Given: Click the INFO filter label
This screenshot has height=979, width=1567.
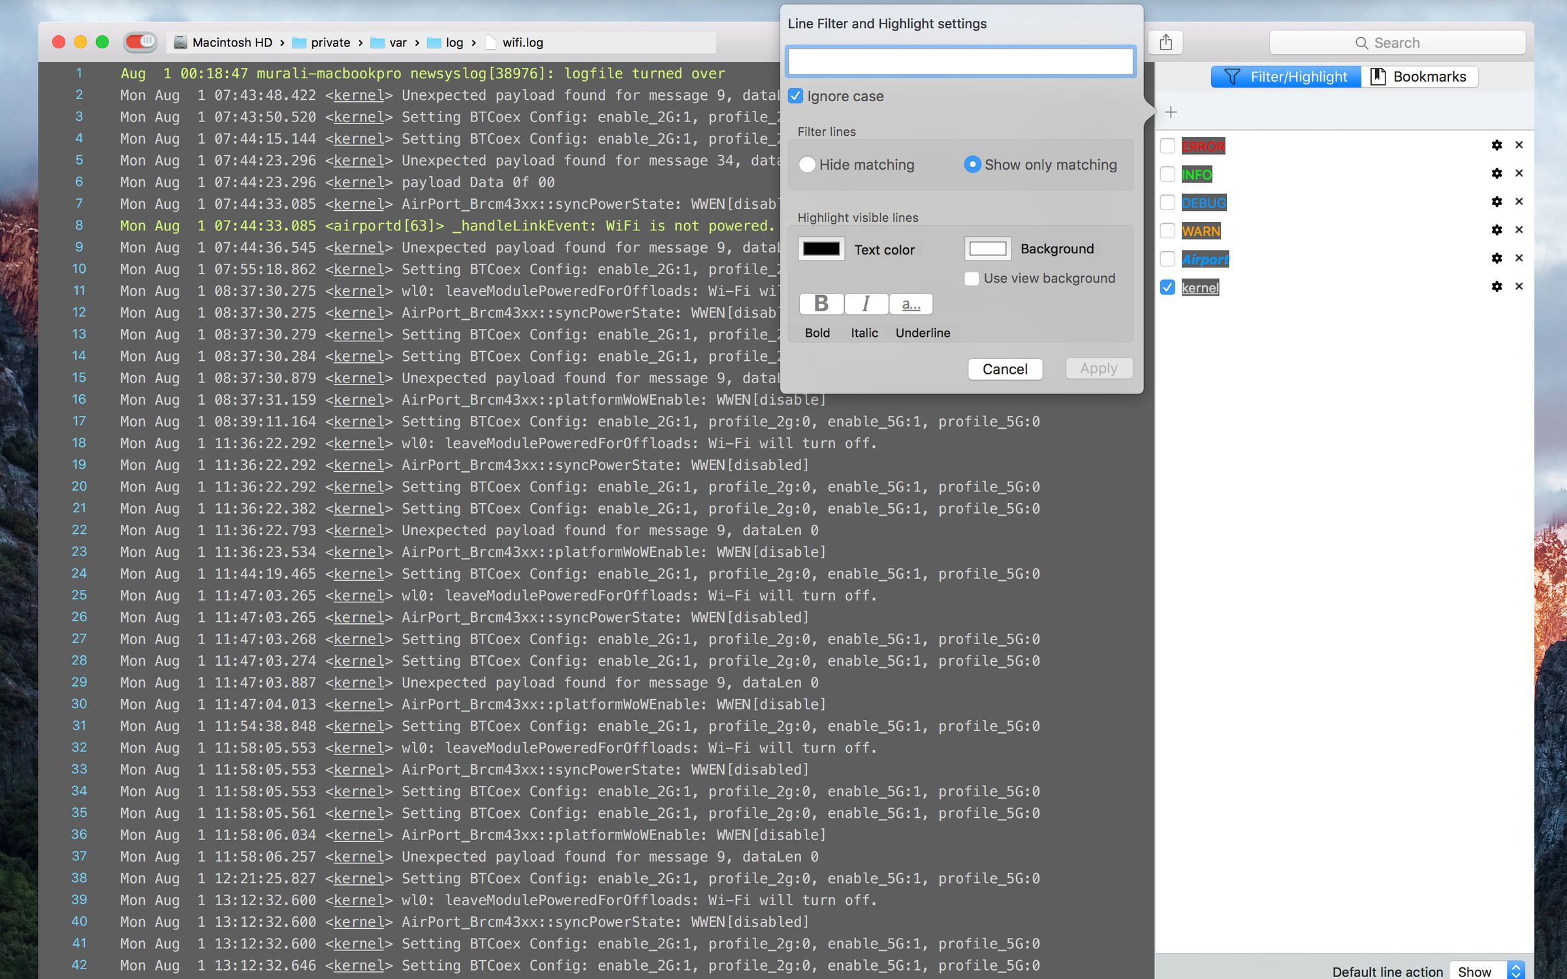Looking at the screenshot, I should point(1196,174).
